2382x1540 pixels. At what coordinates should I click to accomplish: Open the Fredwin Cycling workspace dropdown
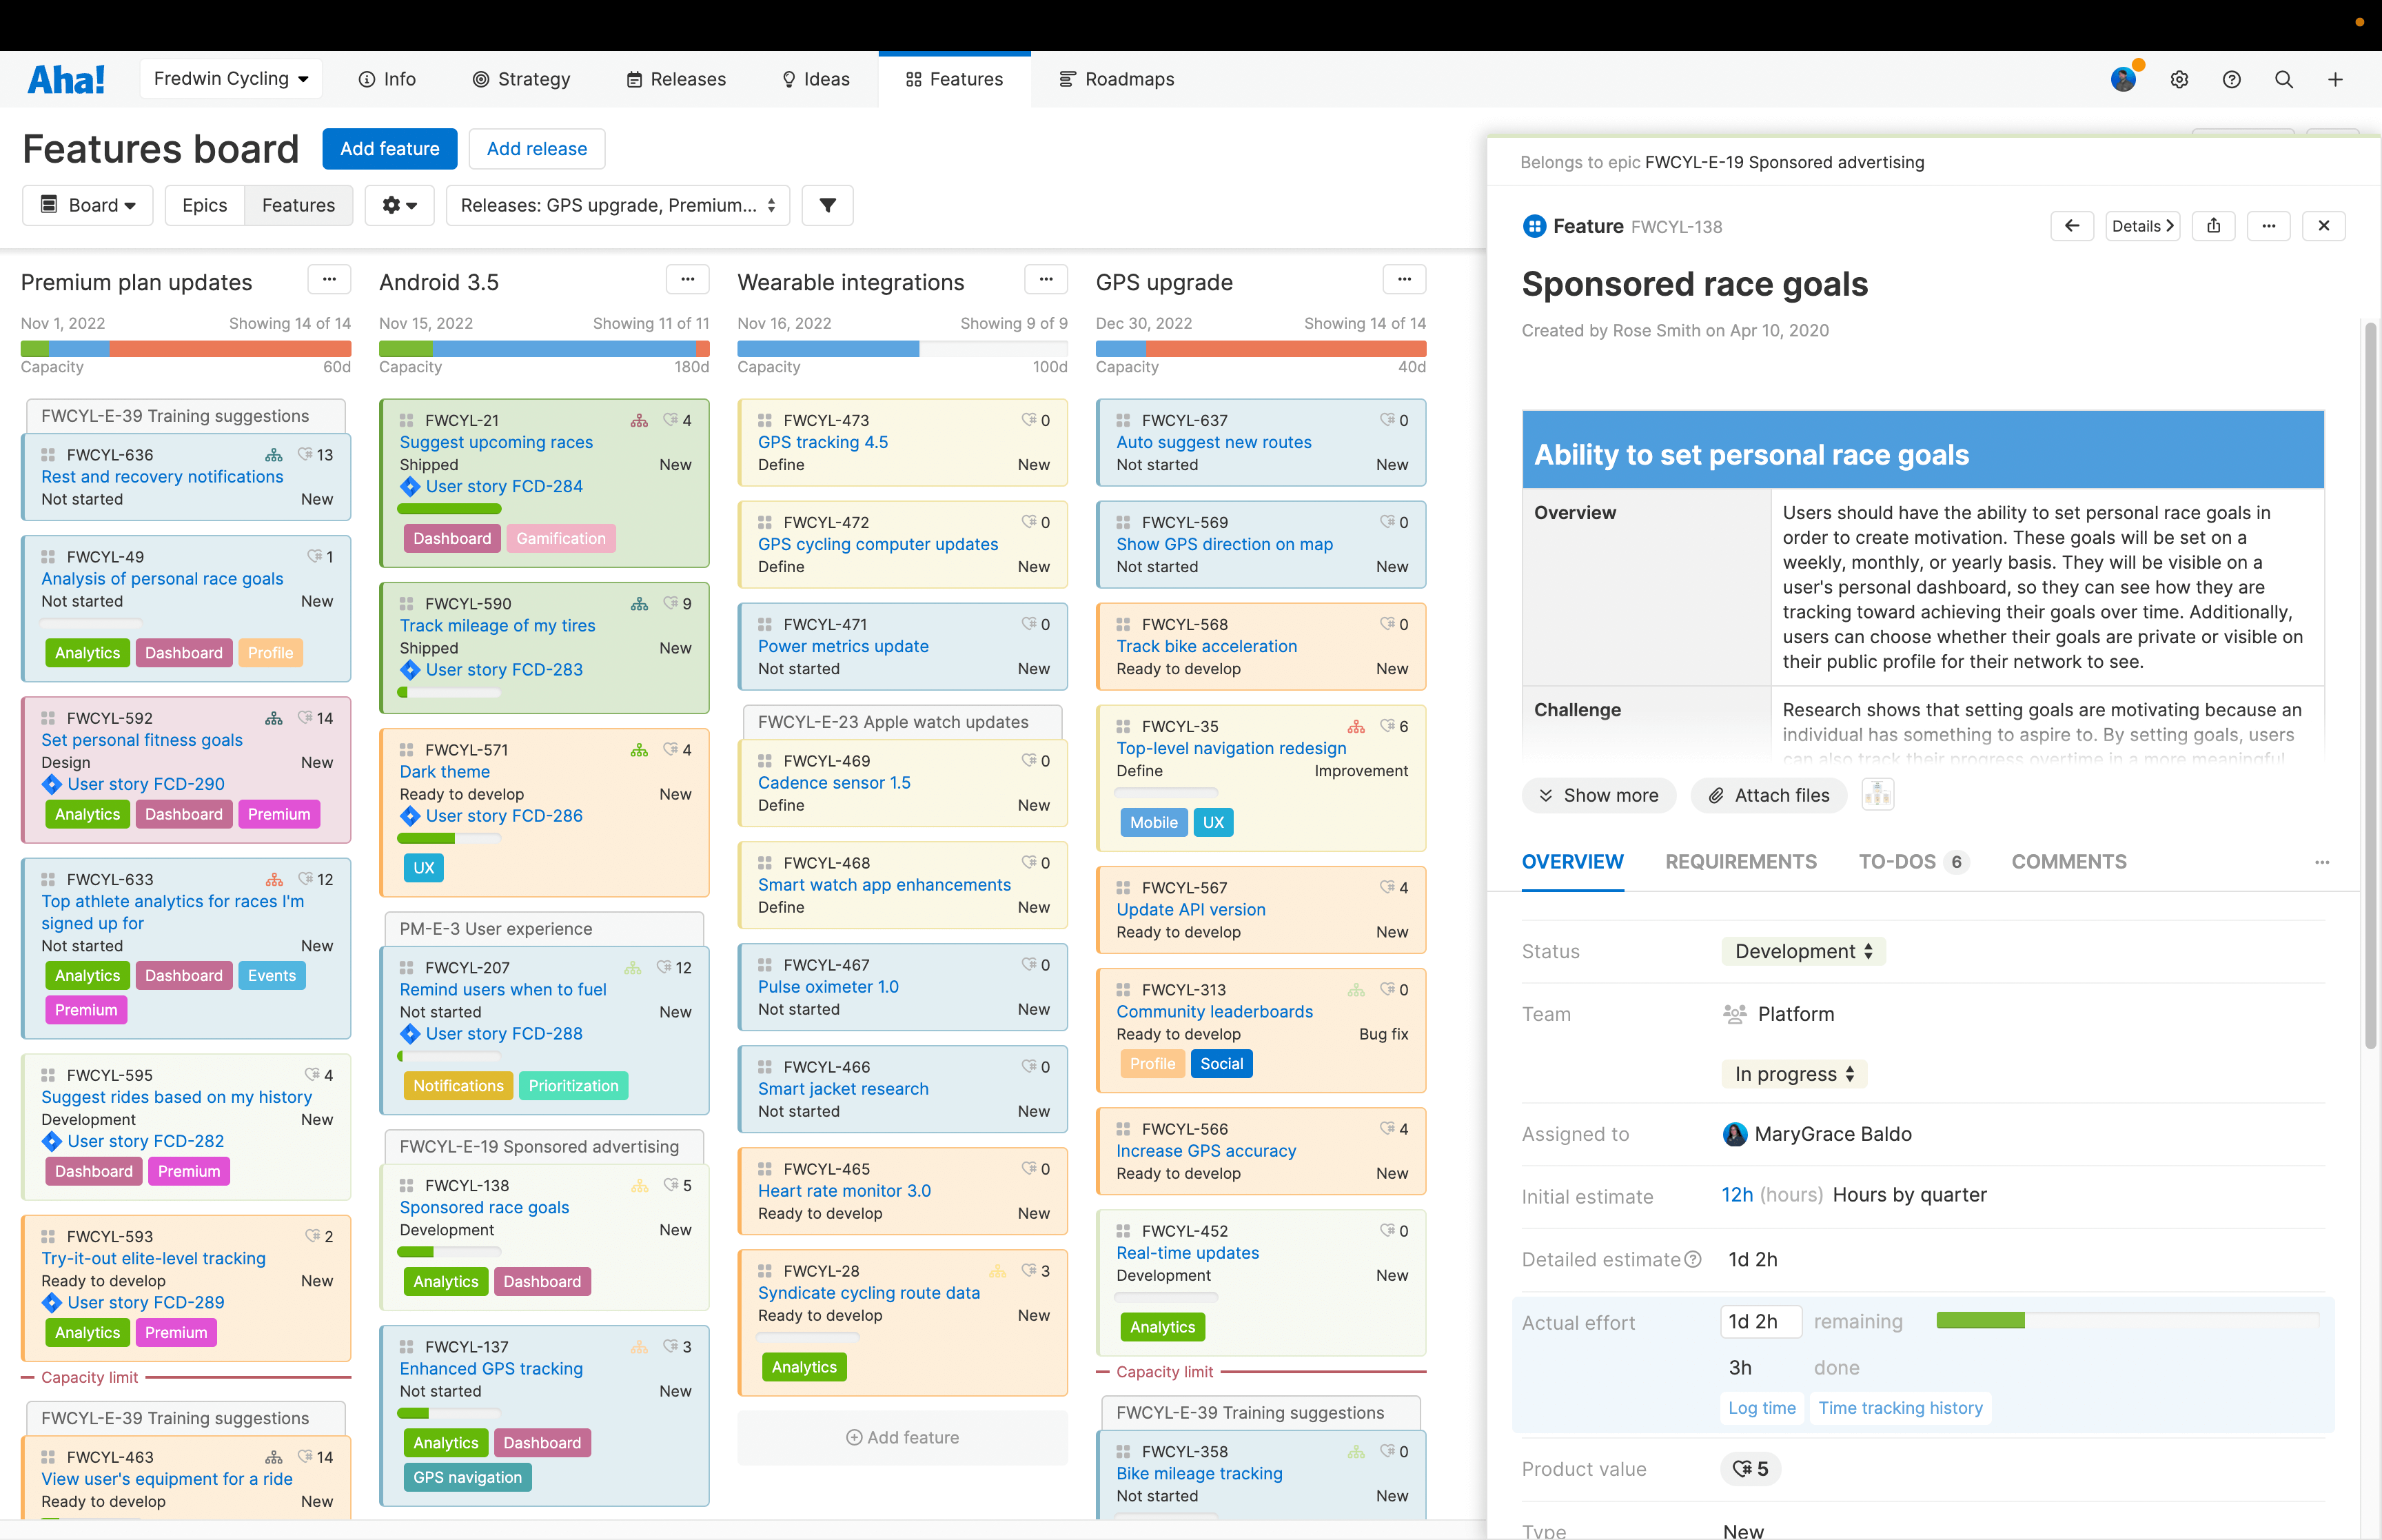[x=230, y=78]
